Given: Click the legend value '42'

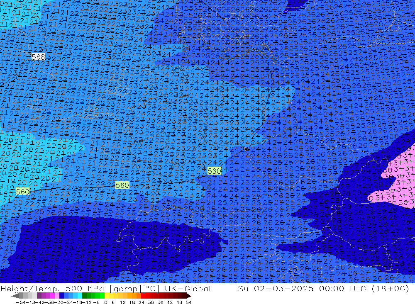Looking at the screenshot, I should (x=170, y=302).
